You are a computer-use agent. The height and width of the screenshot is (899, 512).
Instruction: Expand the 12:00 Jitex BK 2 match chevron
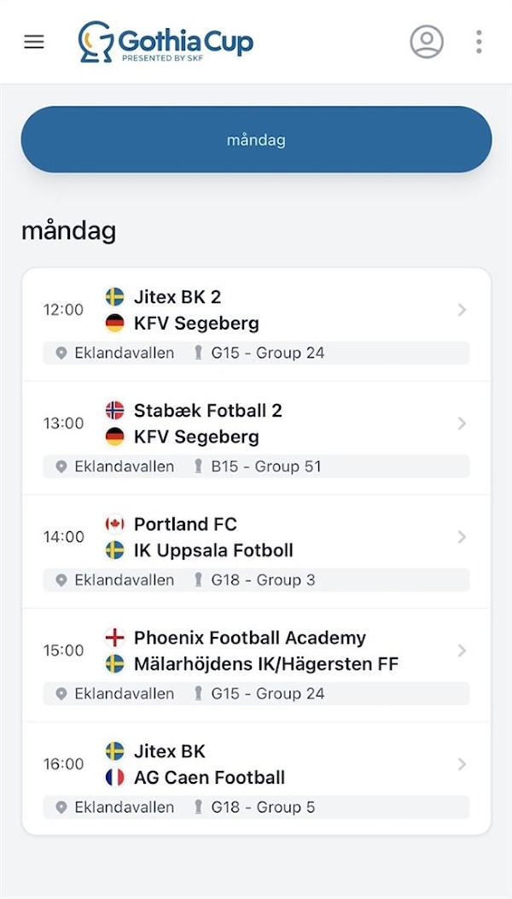(x=462, y=310)
